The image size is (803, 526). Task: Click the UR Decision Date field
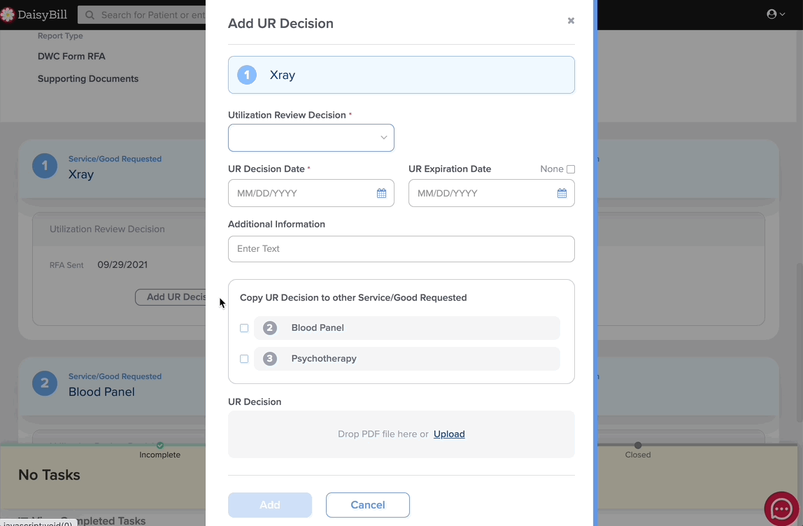click(x=311, y=193)
